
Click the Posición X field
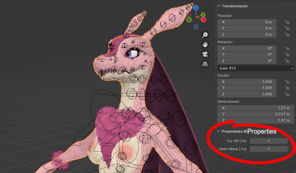247,22
